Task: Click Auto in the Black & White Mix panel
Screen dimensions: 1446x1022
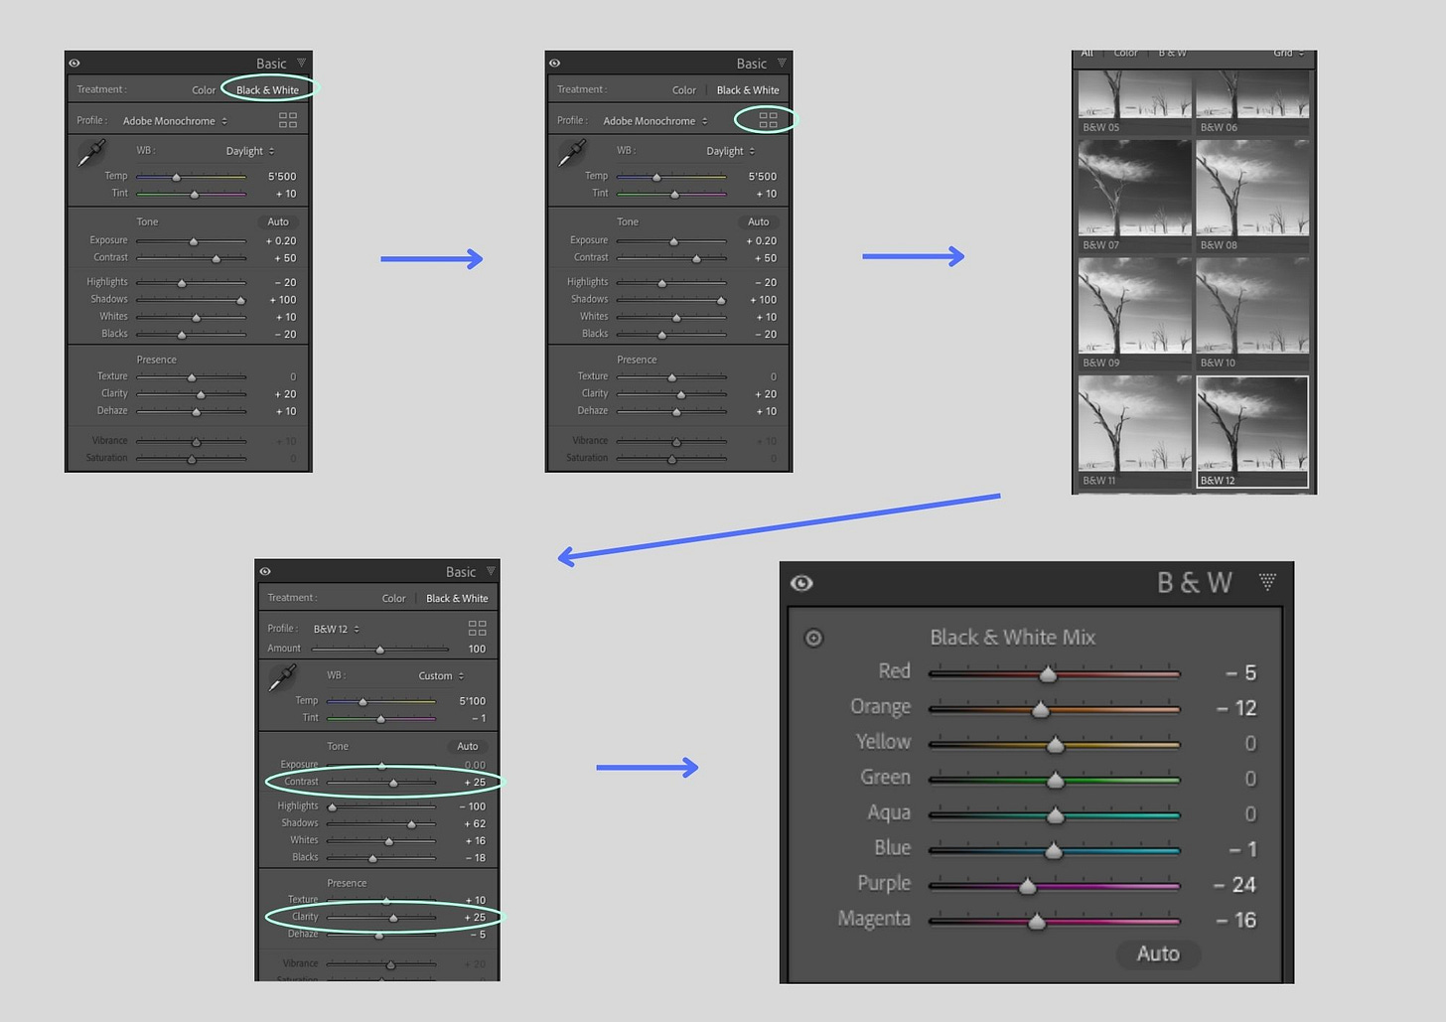Action: (x=1158, y=953)
